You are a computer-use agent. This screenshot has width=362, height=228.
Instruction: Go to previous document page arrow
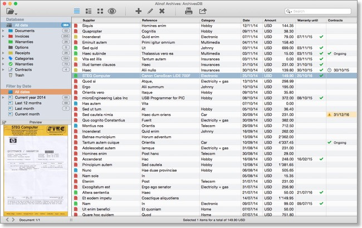pyautogui.click(x=7, y=220)
